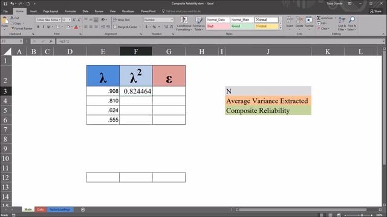Apply the Good cell style
This screenshot has width=387, height=217.
(x=242, y=26)
